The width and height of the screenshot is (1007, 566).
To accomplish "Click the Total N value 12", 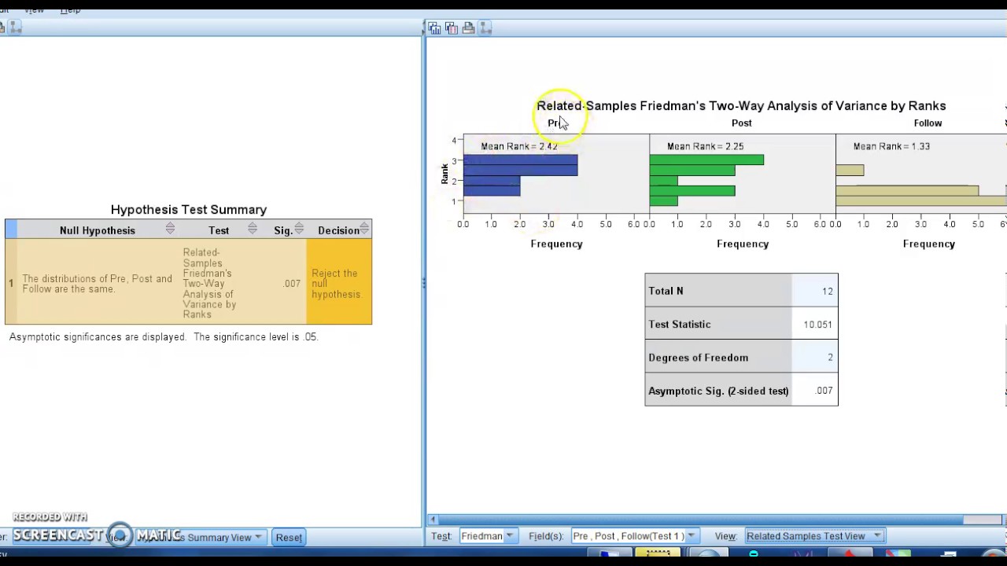I will 828,291.
